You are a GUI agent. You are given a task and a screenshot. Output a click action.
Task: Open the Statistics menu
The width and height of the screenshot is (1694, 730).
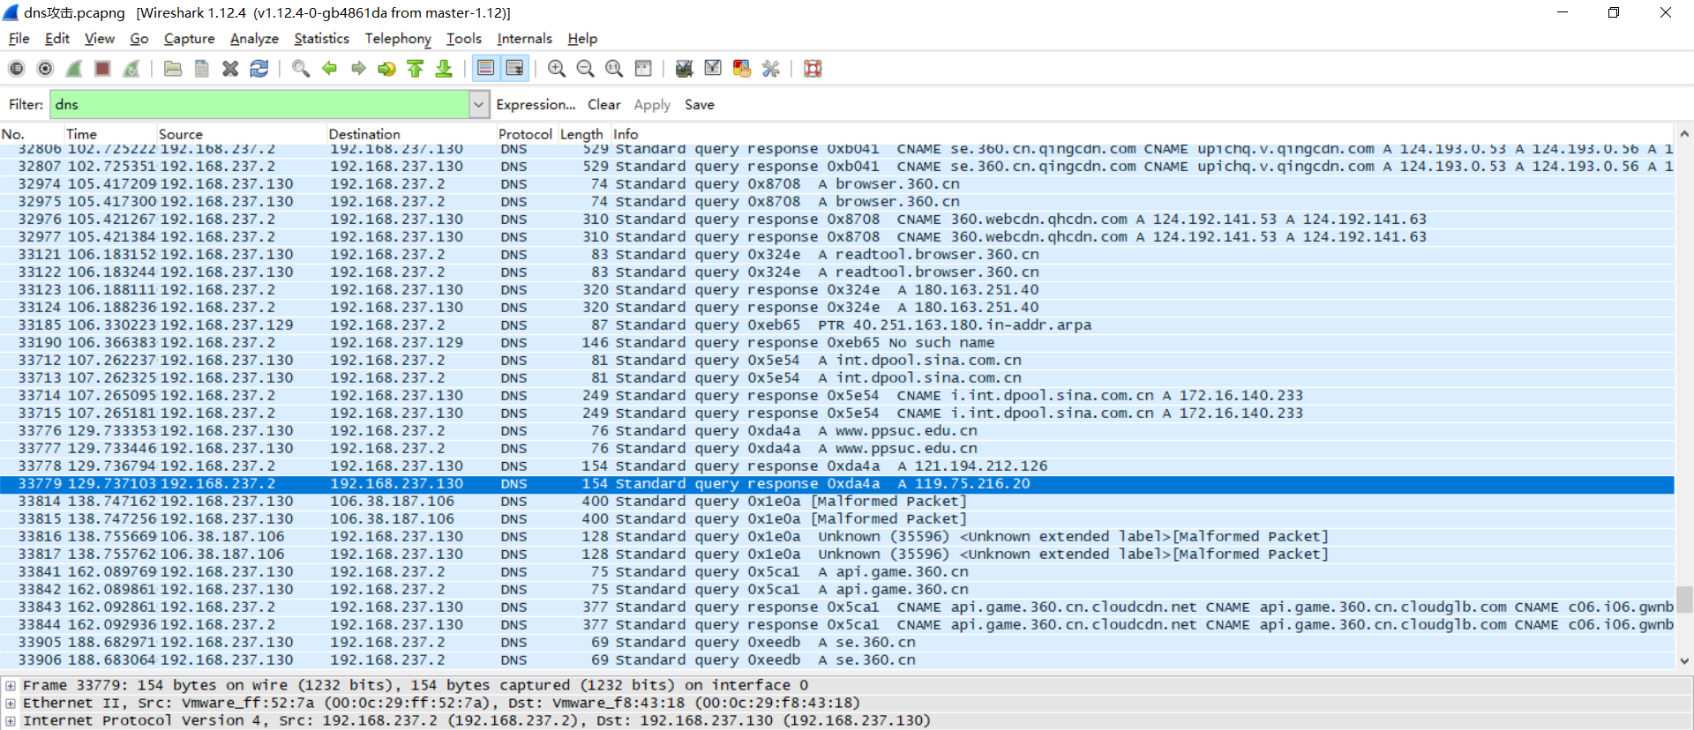322,39
